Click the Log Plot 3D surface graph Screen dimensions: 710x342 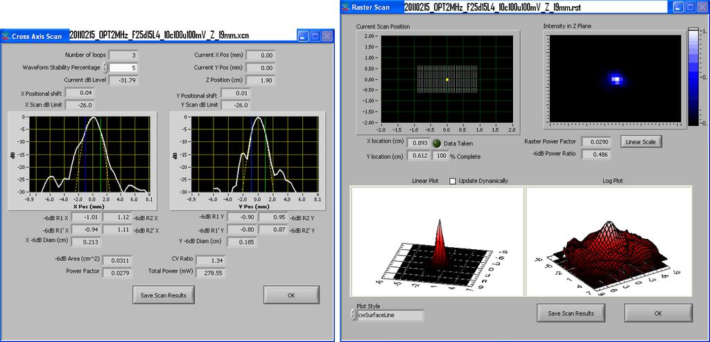(x=609, y=241)
